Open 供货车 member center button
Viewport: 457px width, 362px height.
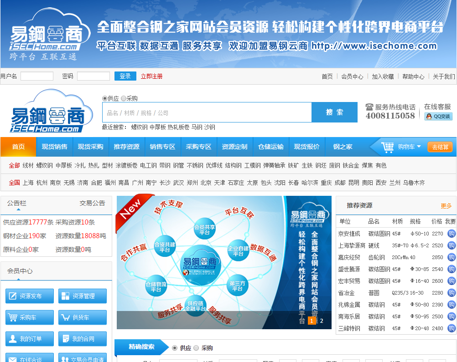[83, 317]
